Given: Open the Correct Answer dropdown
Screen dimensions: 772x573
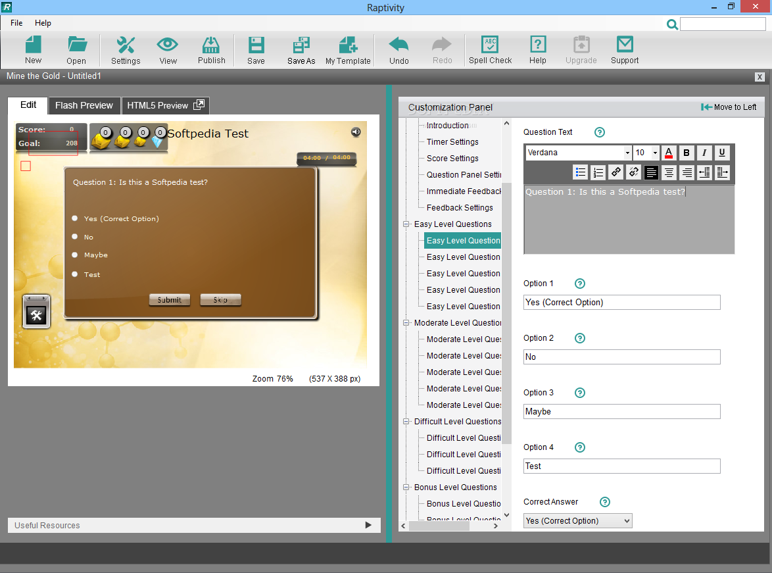Looking at the screenshot, I should coord(577,521).
